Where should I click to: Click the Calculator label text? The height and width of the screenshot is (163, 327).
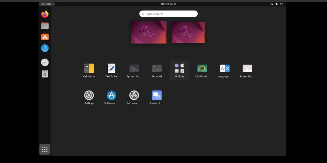[89, 77]
